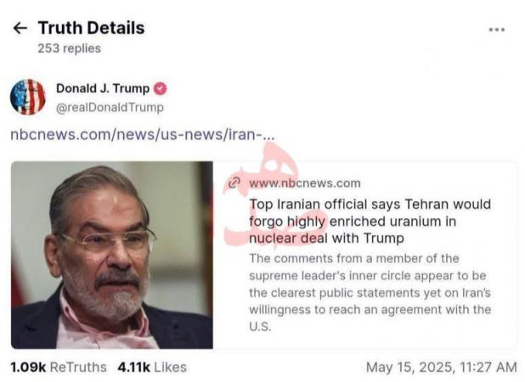Click the article thumbnail photo
The height and width of the screenshot is (382, 525).
(111, 255)
